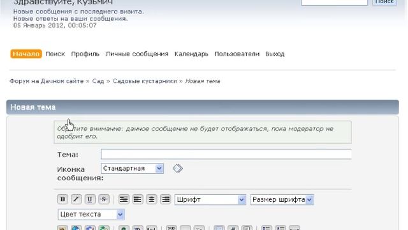
Task: Open the Размер шрифта dropdown
Action: pyautogui.click(x=282, y=200)
